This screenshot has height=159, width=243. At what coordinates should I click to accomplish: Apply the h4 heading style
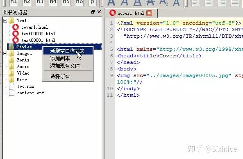coord(53,2)
